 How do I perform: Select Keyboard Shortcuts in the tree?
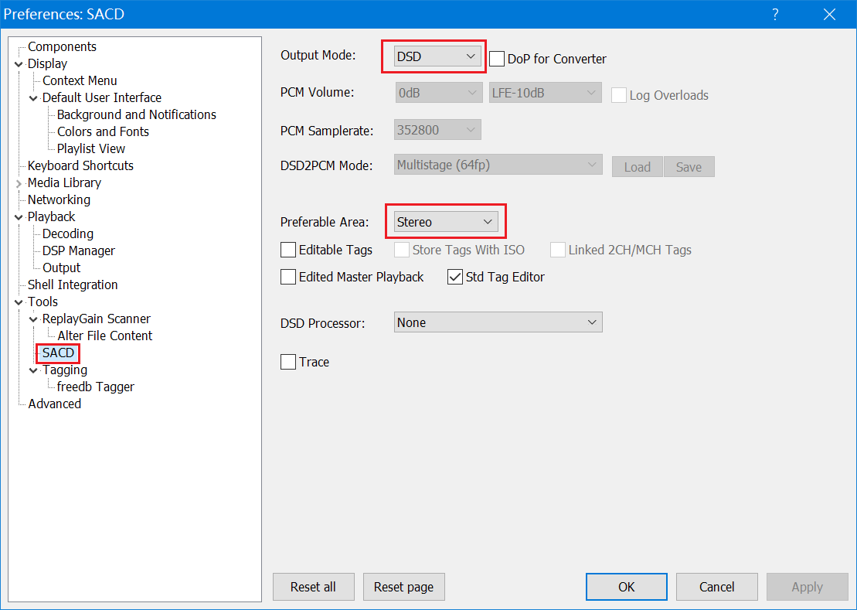click(x=80, y=165)
